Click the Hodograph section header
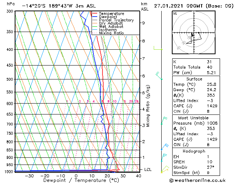The height and width of the screenshot is (183, 237). click(194, 151)
